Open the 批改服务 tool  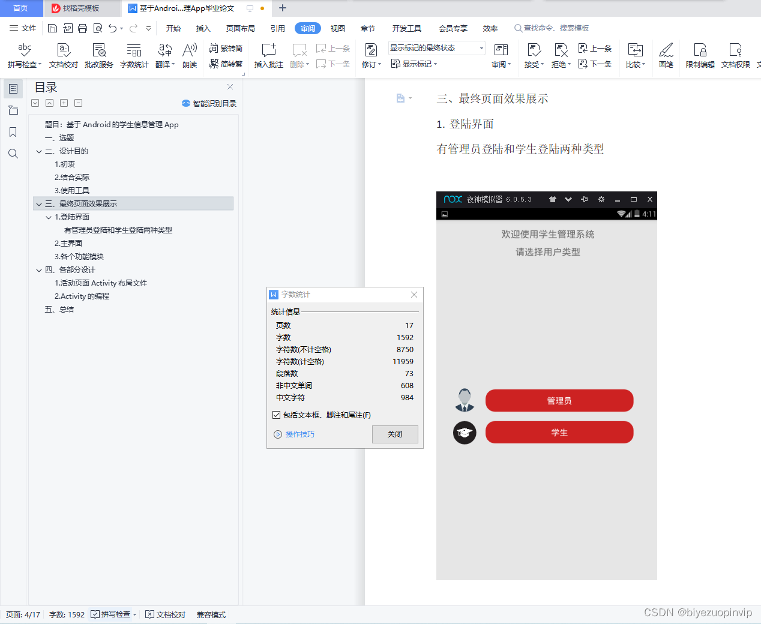pos(99,55)
